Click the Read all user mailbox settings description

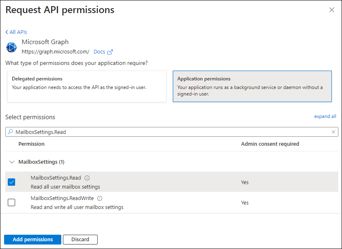pyautogui.click(x=65, y=187)
